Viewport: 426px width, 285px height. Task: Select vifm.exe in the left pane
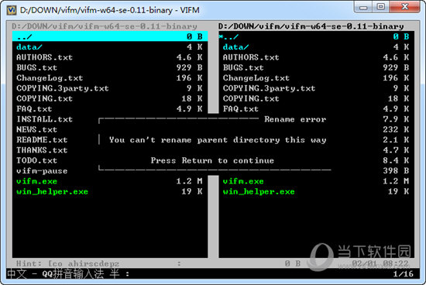tap(36, 181)
